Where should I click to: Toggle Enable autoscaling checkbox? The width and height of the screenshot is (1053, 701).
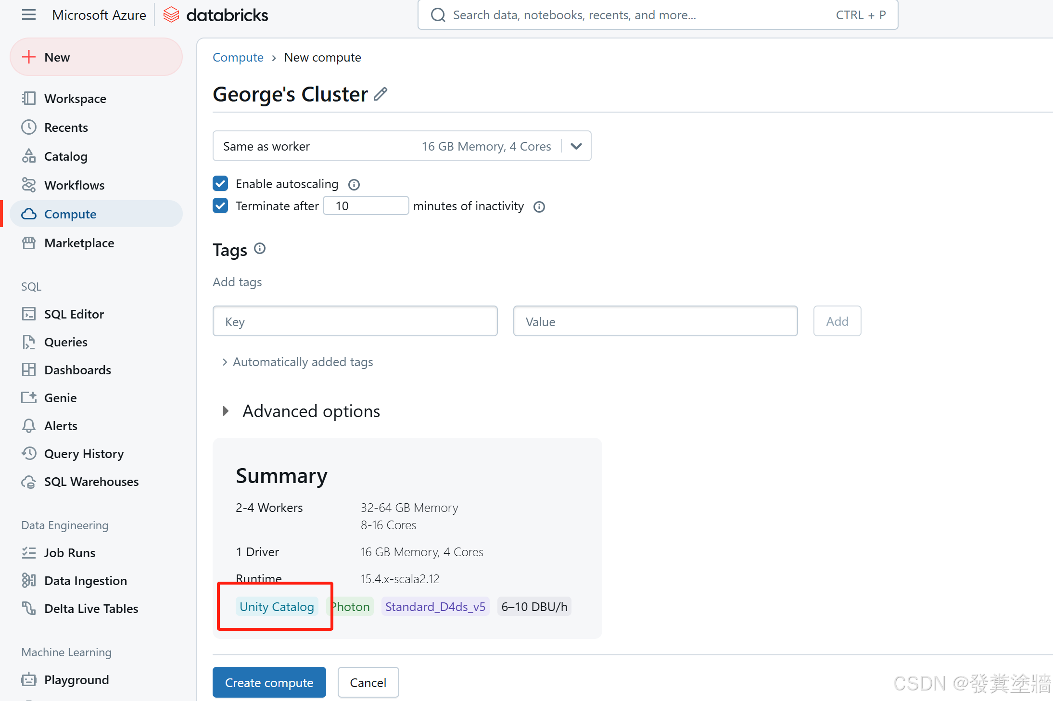point(220,183)
